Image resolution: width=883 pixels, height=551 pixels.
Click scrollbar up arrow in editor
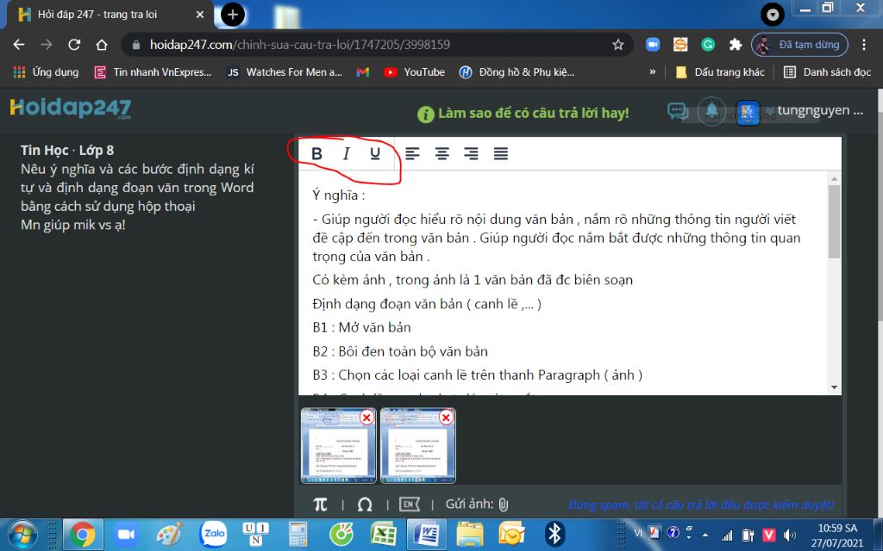pyautogui.click(x=834, y=178)
